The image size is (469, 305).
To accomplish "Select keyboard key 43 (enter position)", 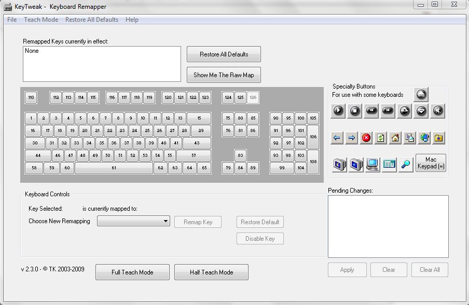I will [x=197, y=143].
